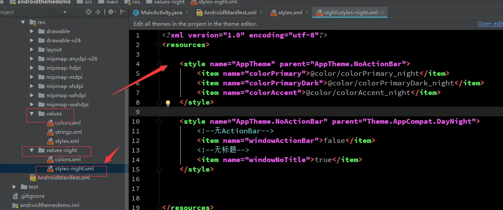Click the Collapse All icon in Project panel

[98, 12]
